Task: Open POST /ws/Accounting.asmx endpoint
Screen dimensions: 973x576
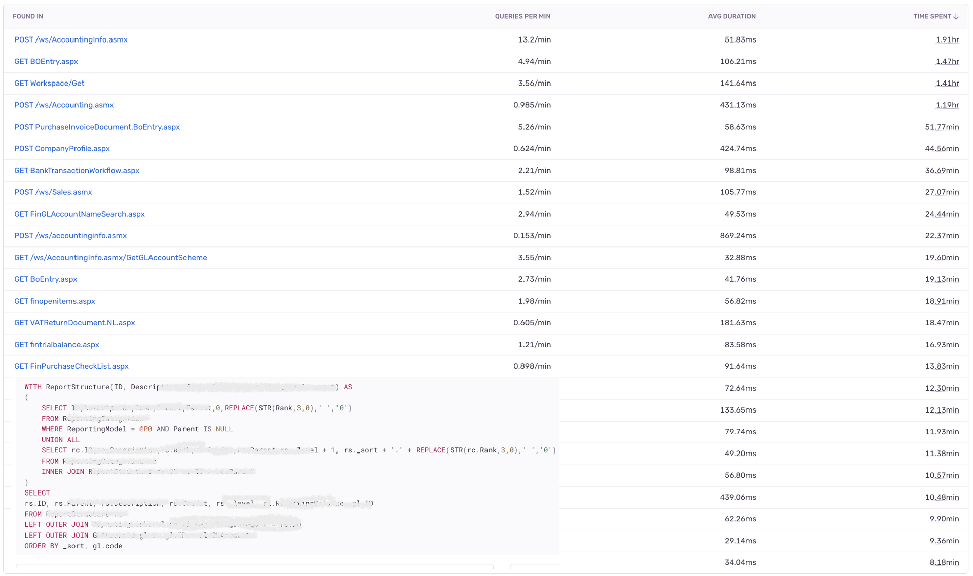Action: pyautogui.click(x=64, y=105)
